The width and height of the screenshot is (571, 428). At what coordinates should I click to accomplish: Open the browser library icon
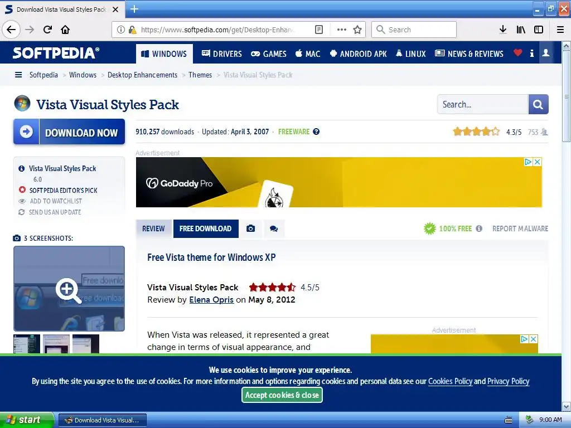coord(521,30)
